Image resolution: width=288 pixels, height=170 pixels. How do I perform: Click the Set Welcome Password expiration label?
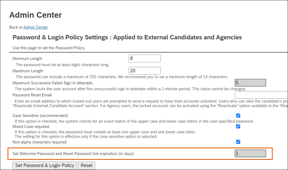pos(73,154)
